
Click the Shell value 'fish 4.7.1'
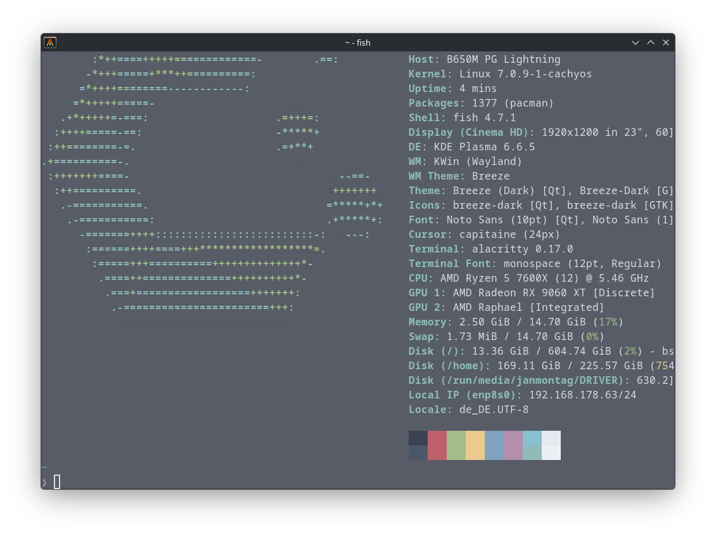484,118
